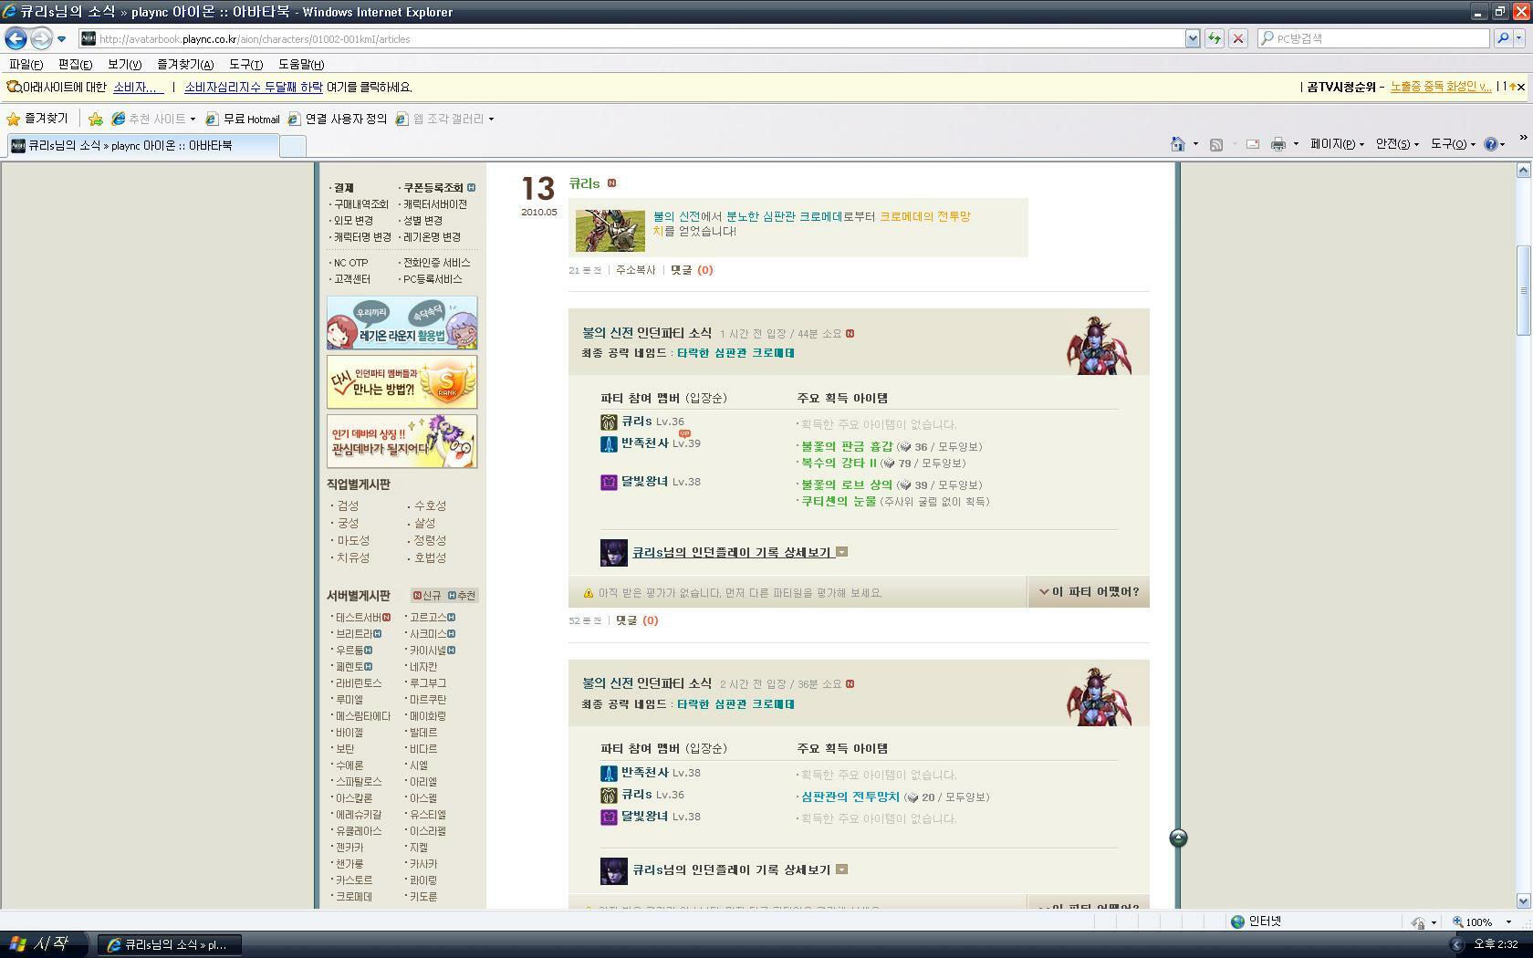Click the 주소복사 link under first post
Viewport: 1533px width, 958px height.
[x=635, y=270]
